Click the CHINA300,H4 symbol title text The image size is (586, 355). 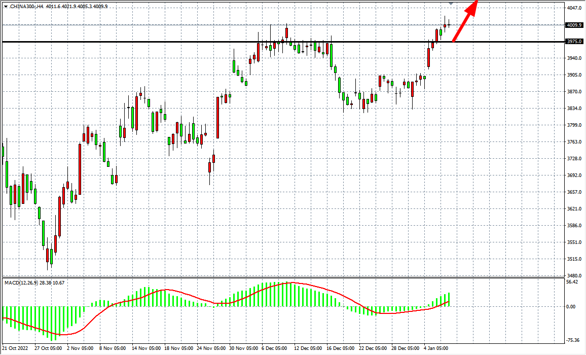[25, 6]
